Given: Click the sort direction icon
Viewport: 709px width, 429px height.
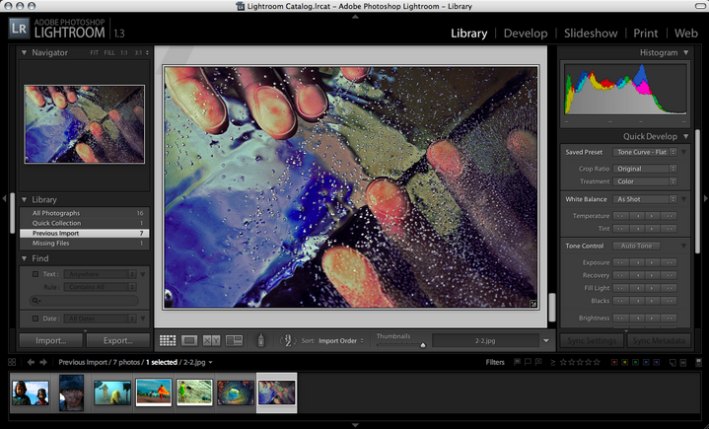Looking at the screenshot, I should (x=287, y=340).
